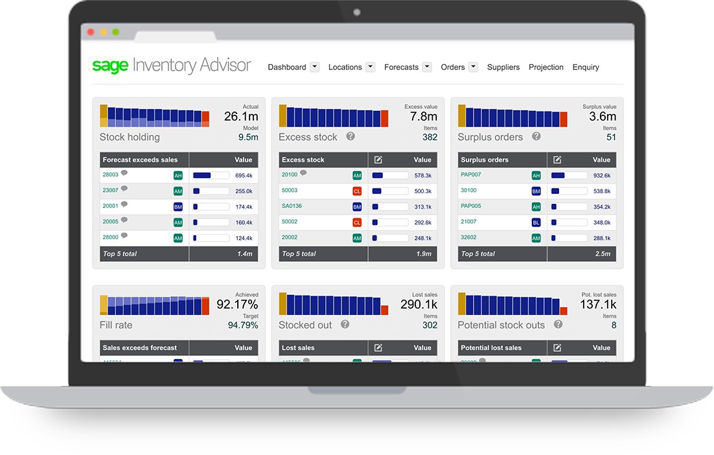
Task: Click the BM badge for item 20001
Action: (x=178, y=207)
